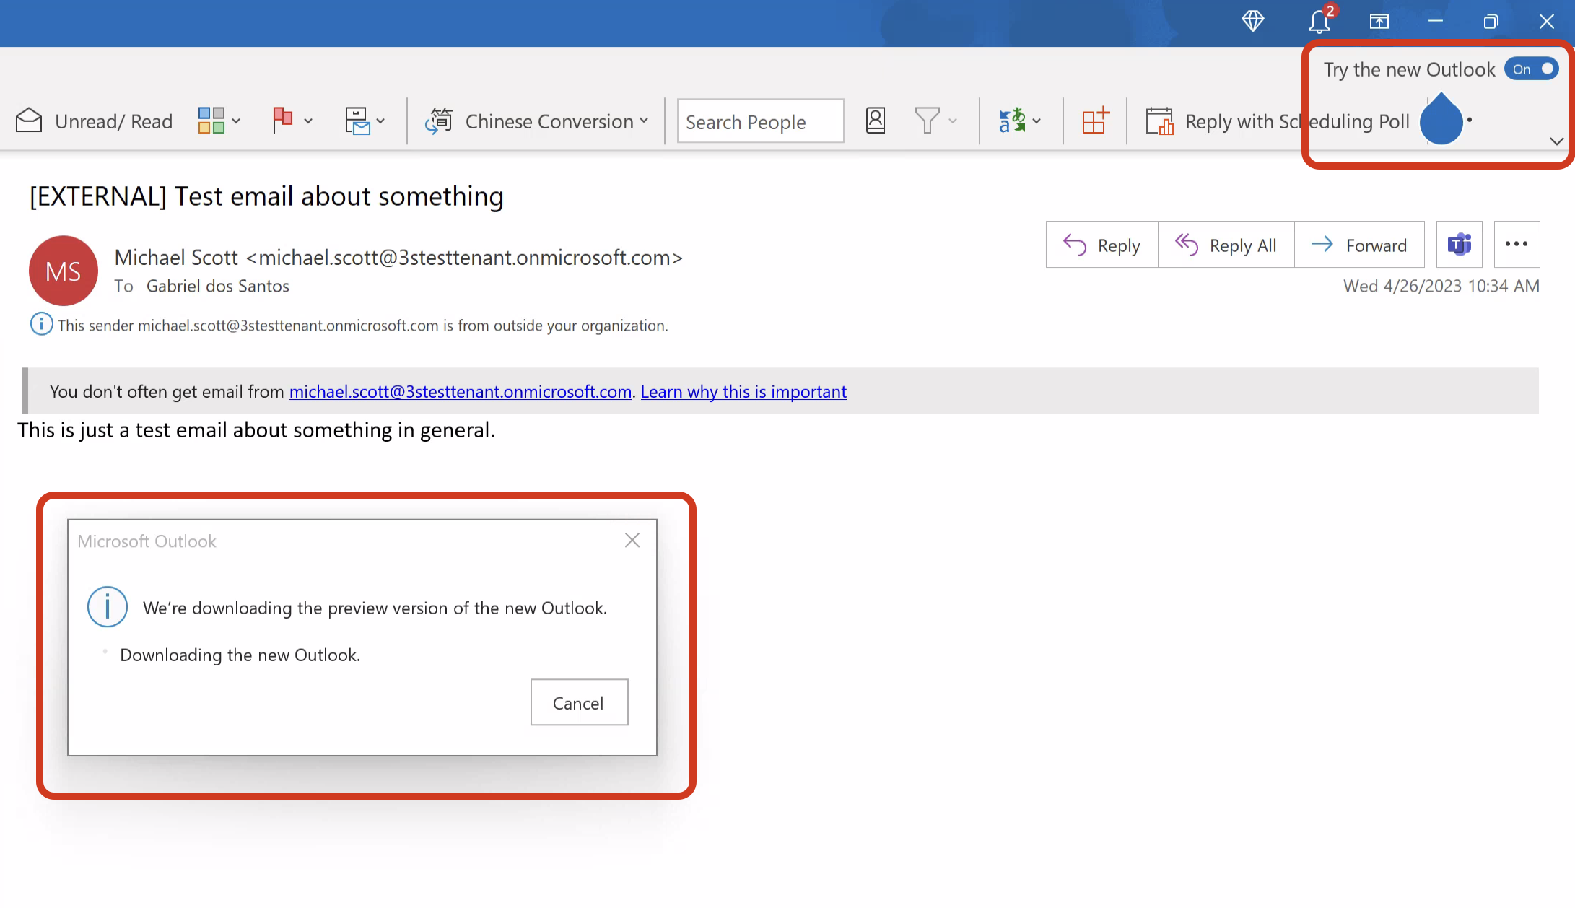Open the Categorize dropdown arrow
Viewport: 1575px width, 908px height.
236,121
